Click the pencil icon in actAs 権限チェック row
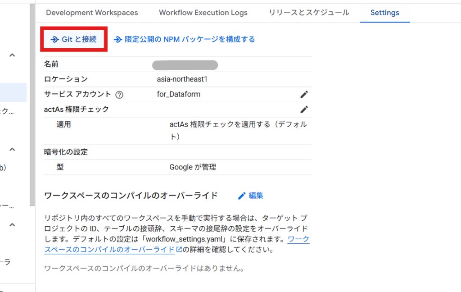 click(304, 109)
